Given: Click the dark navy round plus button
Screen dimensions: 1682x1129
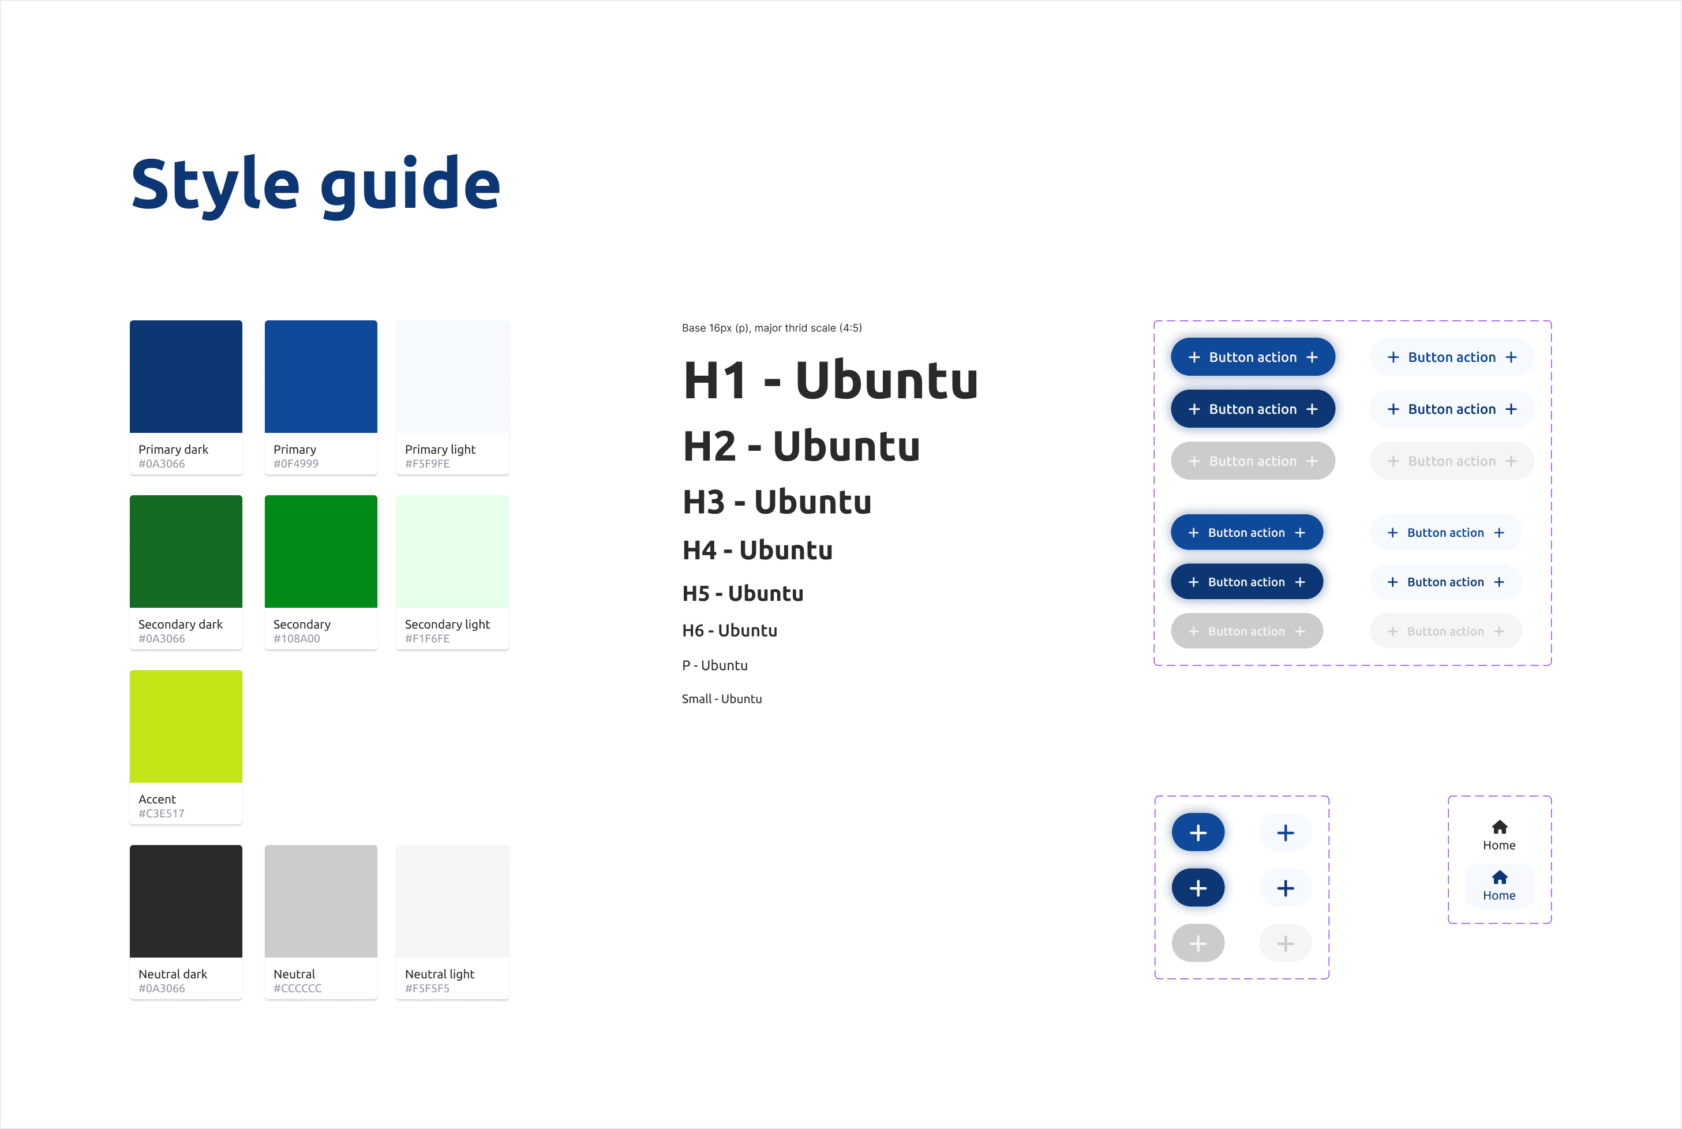Looking at the screenshot, I should [1198, 888].
